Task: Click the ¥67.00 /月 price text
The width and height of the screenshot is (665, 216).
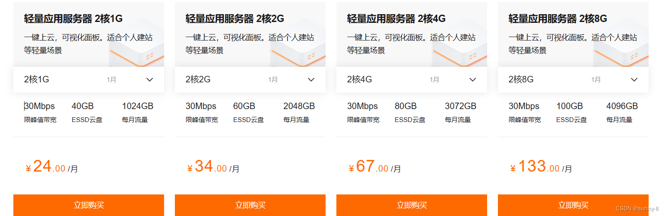Action: click(375, 166)
